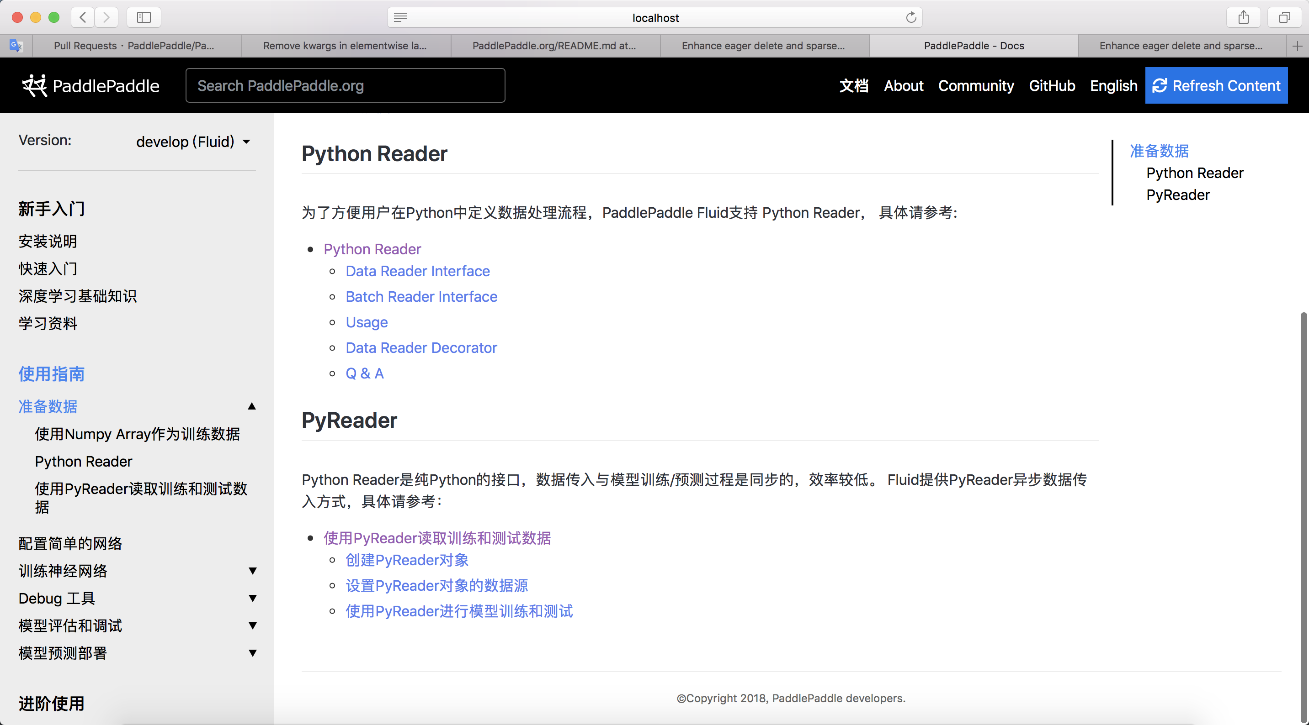Open the 创建PyReader对象 link
The width and height of the screenshot is (1309, 725).
coord(407,560)
